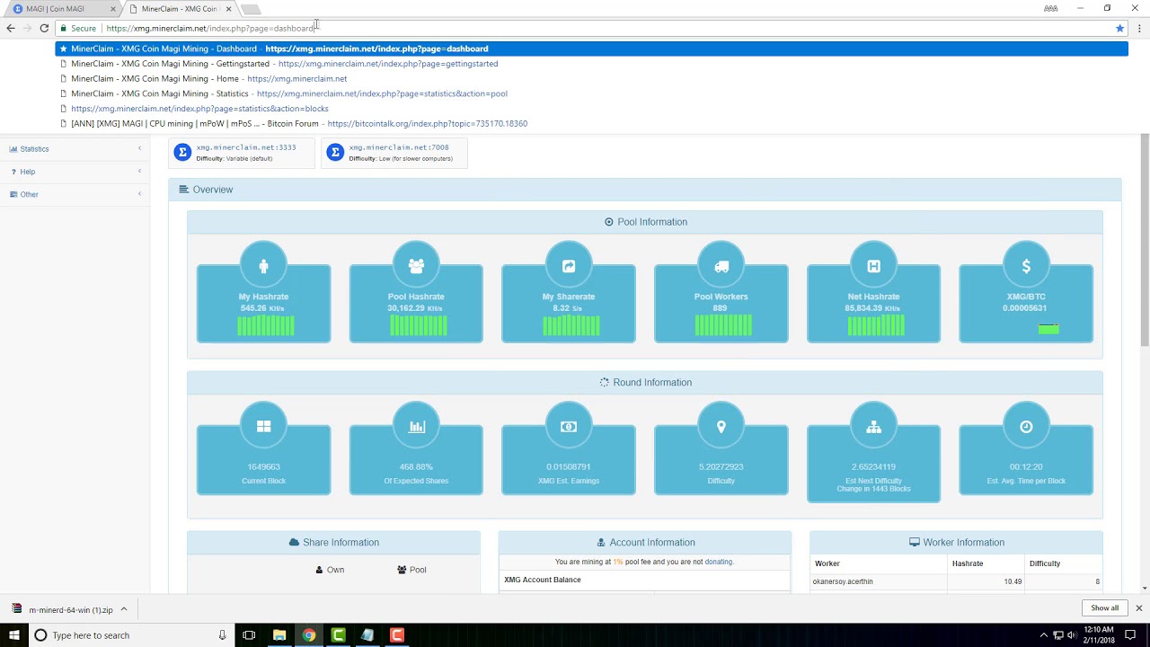Click the Current Block grid icon
Image resolution: width=1150 pixels, height=647 pixels.
coord(263,427)
